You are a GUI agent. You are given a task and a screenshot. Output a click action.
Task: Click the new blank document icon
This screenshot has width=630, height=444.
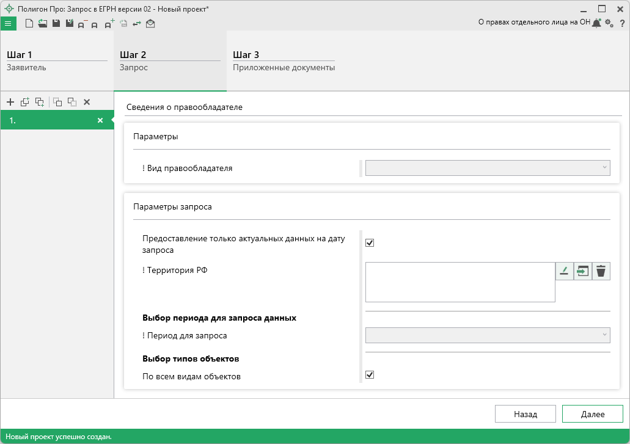click(x=29, y=24)
